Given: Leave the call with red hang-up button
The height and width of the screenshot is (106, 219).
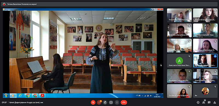Looking at the screenshot, I should click(124, 102).
